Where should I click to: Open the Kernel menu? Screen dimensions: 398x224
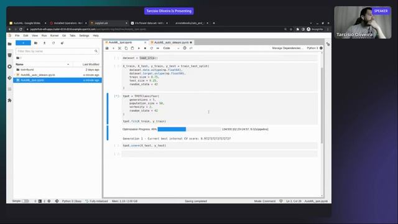[x=54, y=35]
